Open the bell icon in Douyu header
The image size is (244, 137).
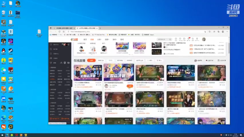193,39
